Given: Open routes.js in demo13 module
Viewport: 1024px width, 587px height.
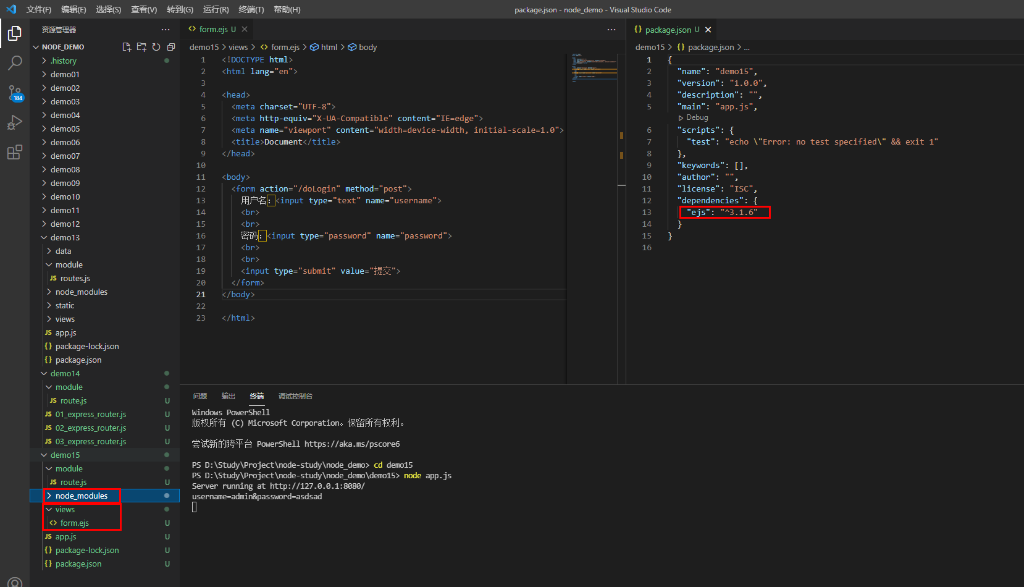Looking at the screenshot, I should click(104, 278).
